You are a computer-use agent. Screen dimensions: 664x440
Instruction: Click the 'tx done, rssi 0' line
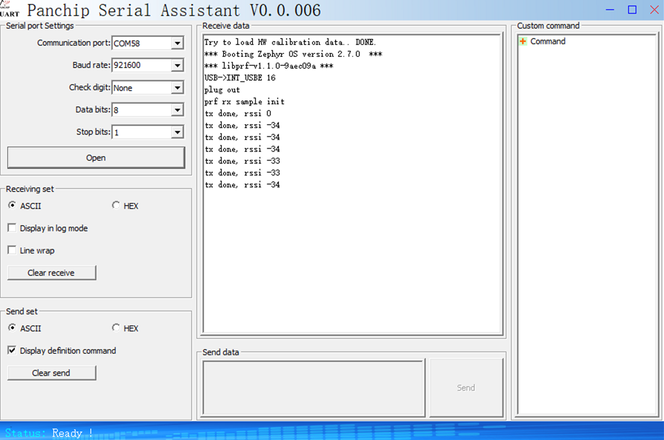click(238, 113)
